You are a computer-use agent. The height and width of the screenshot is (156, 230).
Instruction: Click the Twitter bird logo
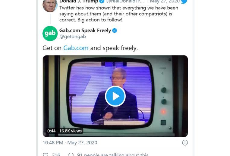tap(184, 2)
